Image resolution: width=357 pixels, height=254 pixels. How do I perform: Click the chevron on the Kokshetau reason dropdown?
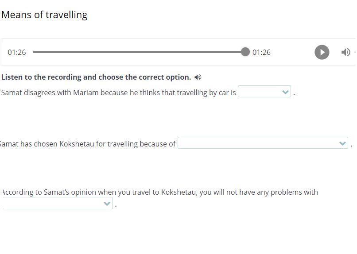[x=342, y=143]
